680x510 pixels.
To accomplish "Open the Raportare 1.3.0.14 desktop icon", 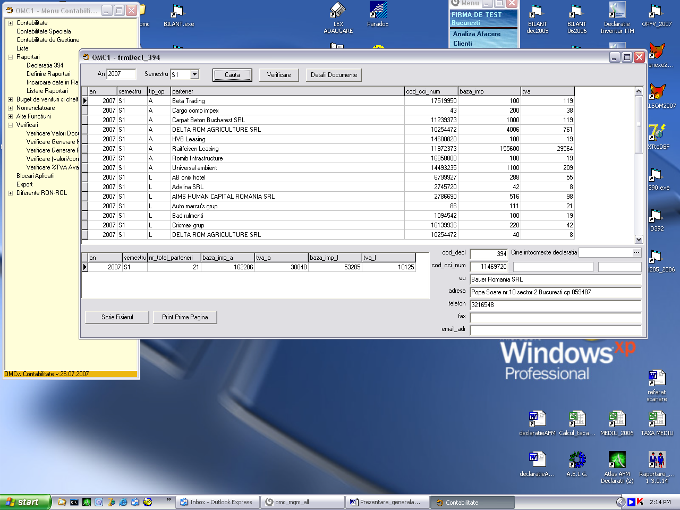I will point(657,467).
